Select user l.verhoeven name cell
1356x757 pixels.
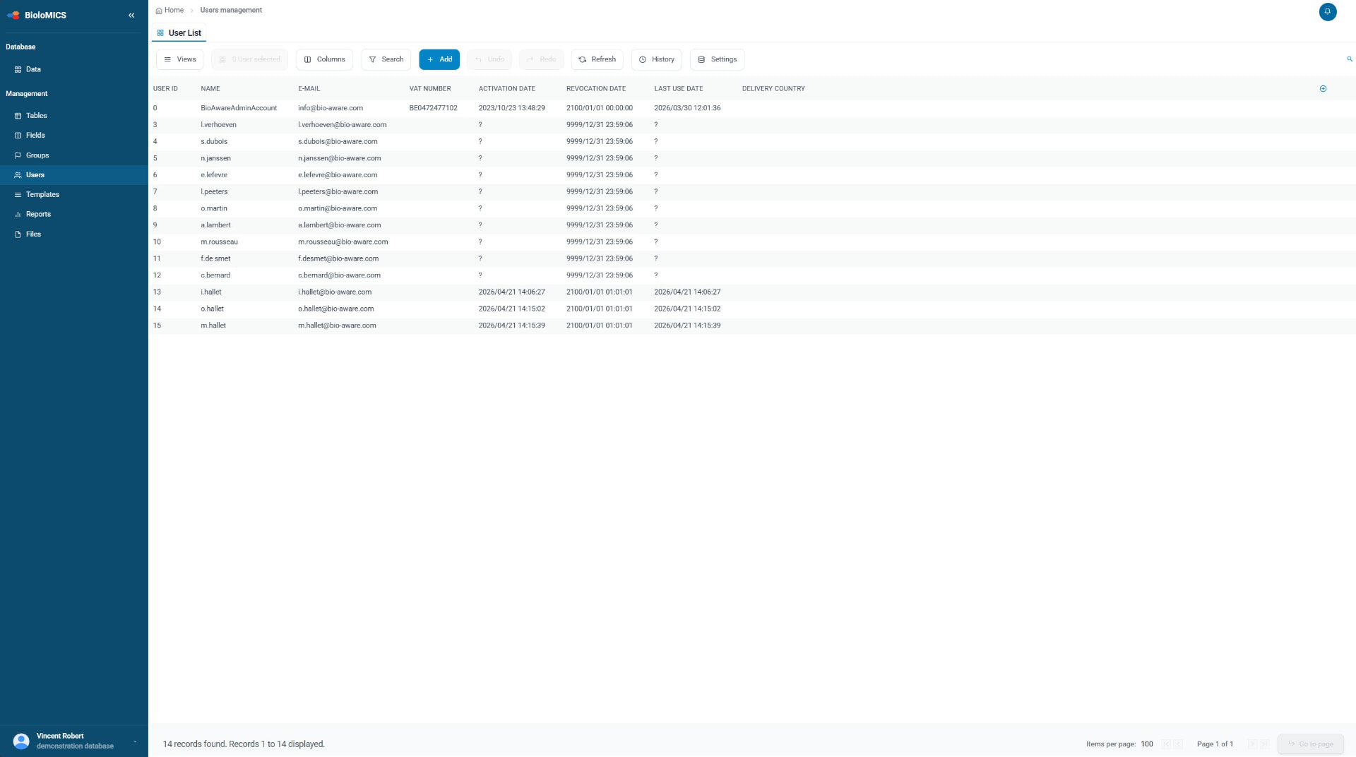218,125
